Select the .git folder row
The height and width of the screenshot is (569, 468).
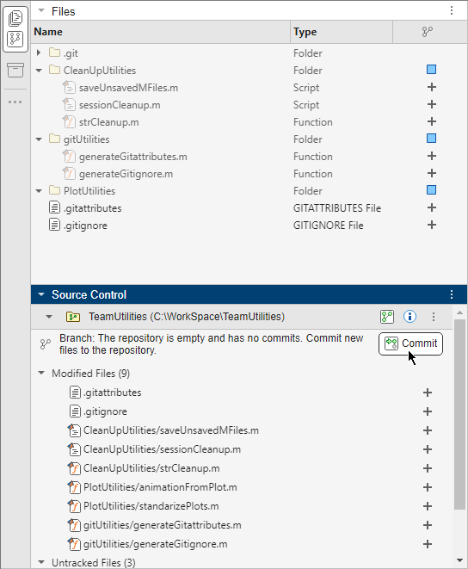click(249, 53)
